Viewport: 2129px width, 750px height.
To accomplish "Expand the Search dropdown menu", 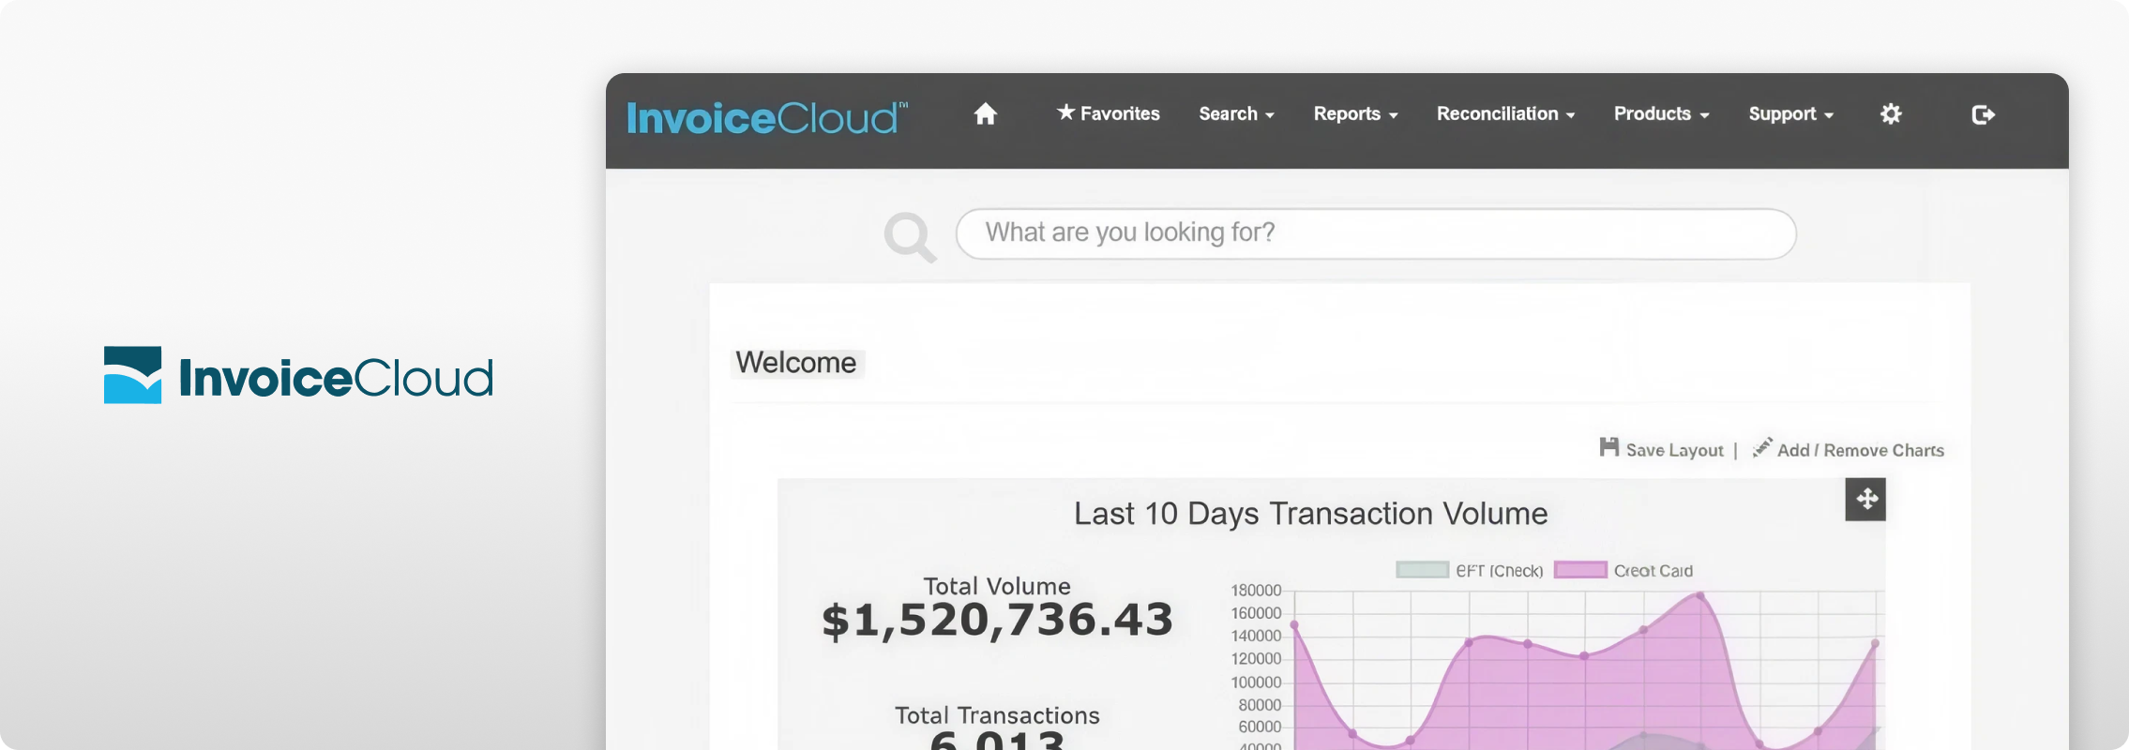I will pos(1236,113).
